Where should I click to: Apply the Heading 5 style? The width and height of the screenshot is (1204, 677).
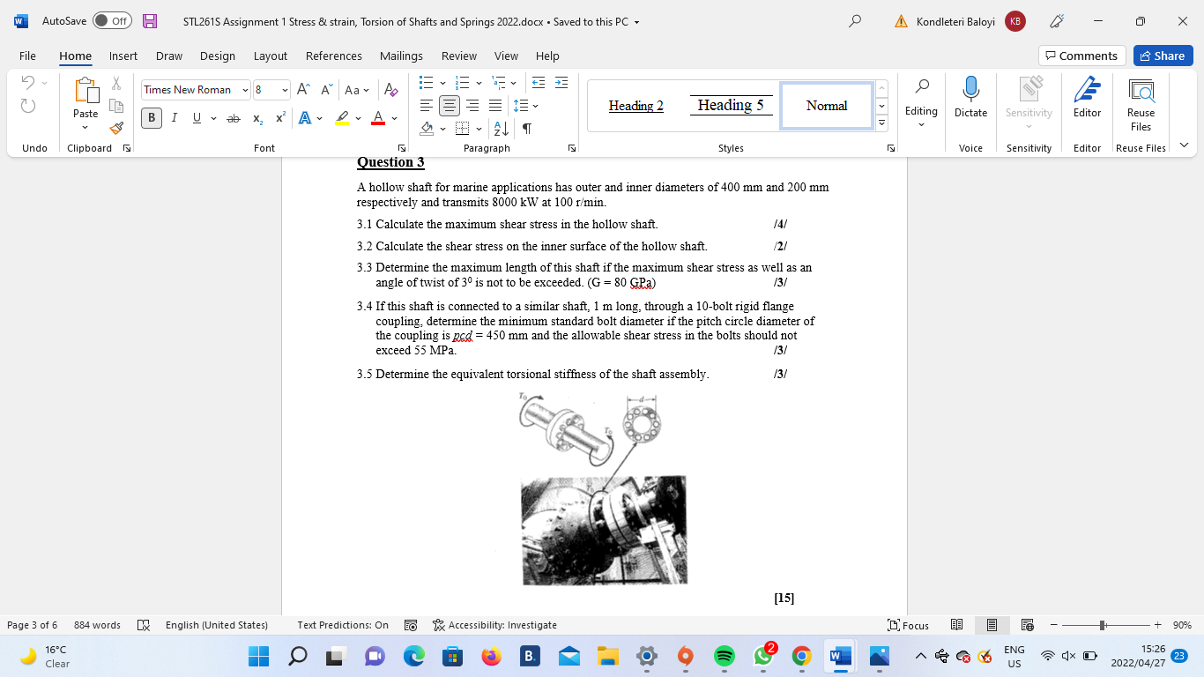[731, 106]
